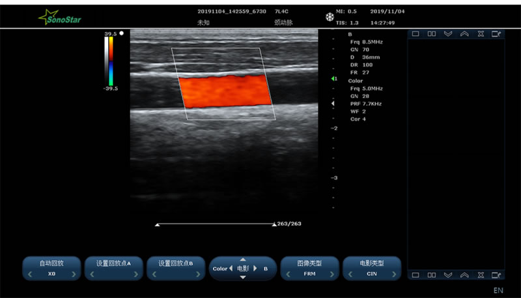Switch to B mode using right arrow beside 电影

[255, 269]
